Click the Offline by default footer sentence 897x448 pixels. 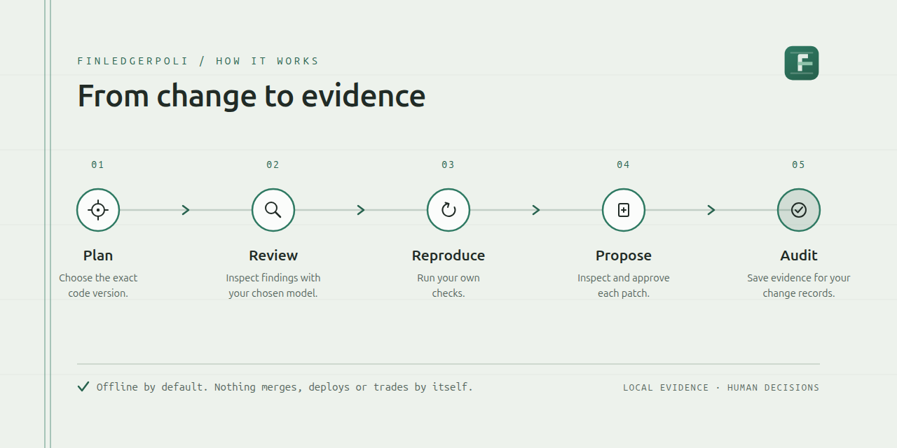pos(285,386)
